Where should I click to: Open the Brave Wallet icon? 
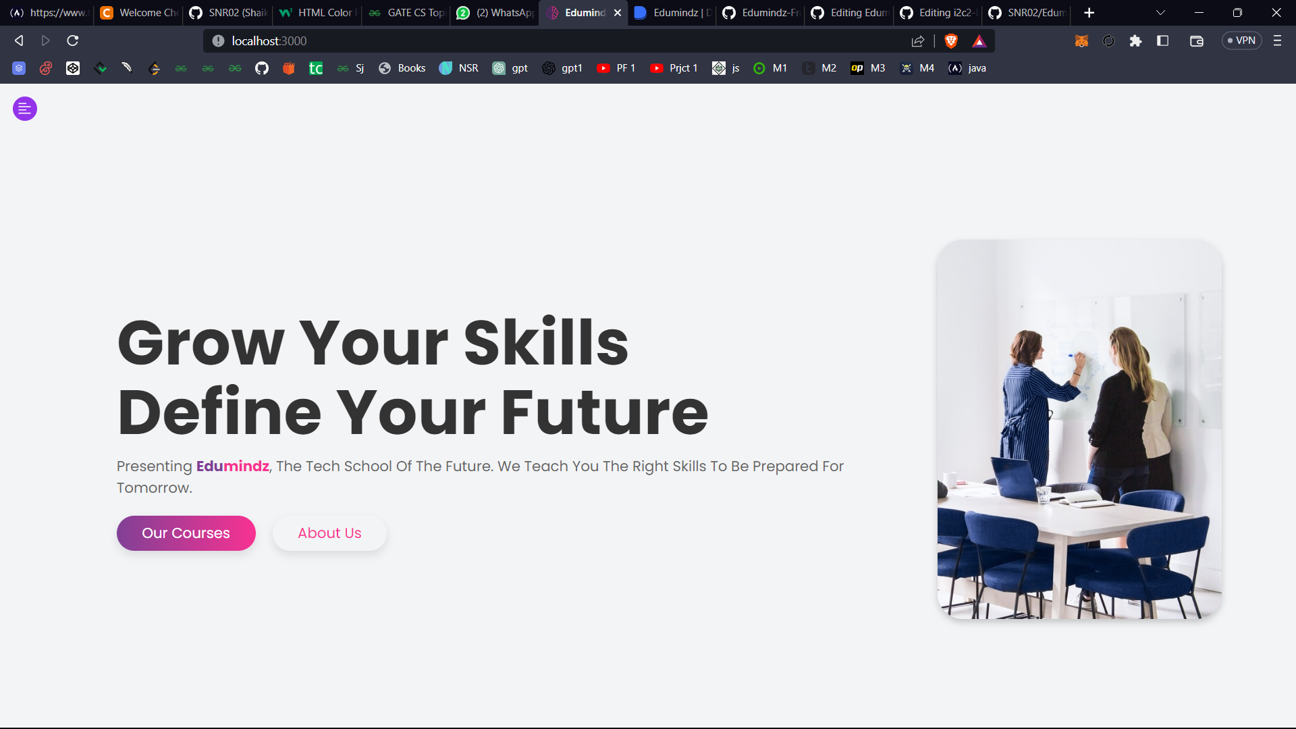click(1197, 41)
